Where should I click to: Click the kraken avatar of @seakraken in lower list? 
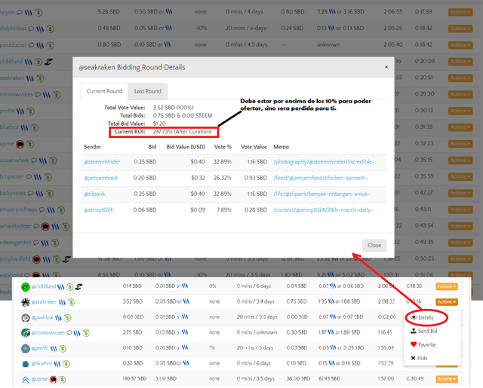point(25,302)
